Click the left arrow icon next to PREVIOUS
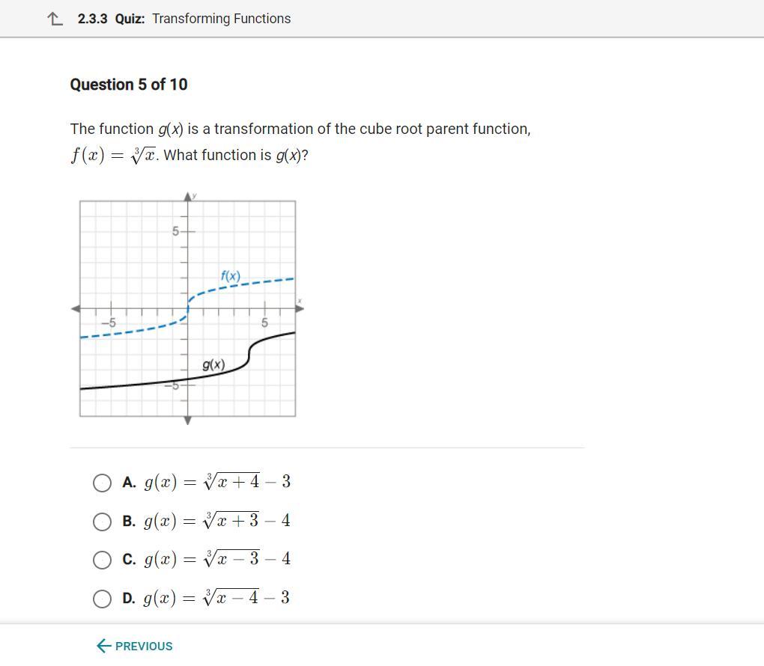The image size is (764, 666). pyautogui.click(x=104, y=646)
